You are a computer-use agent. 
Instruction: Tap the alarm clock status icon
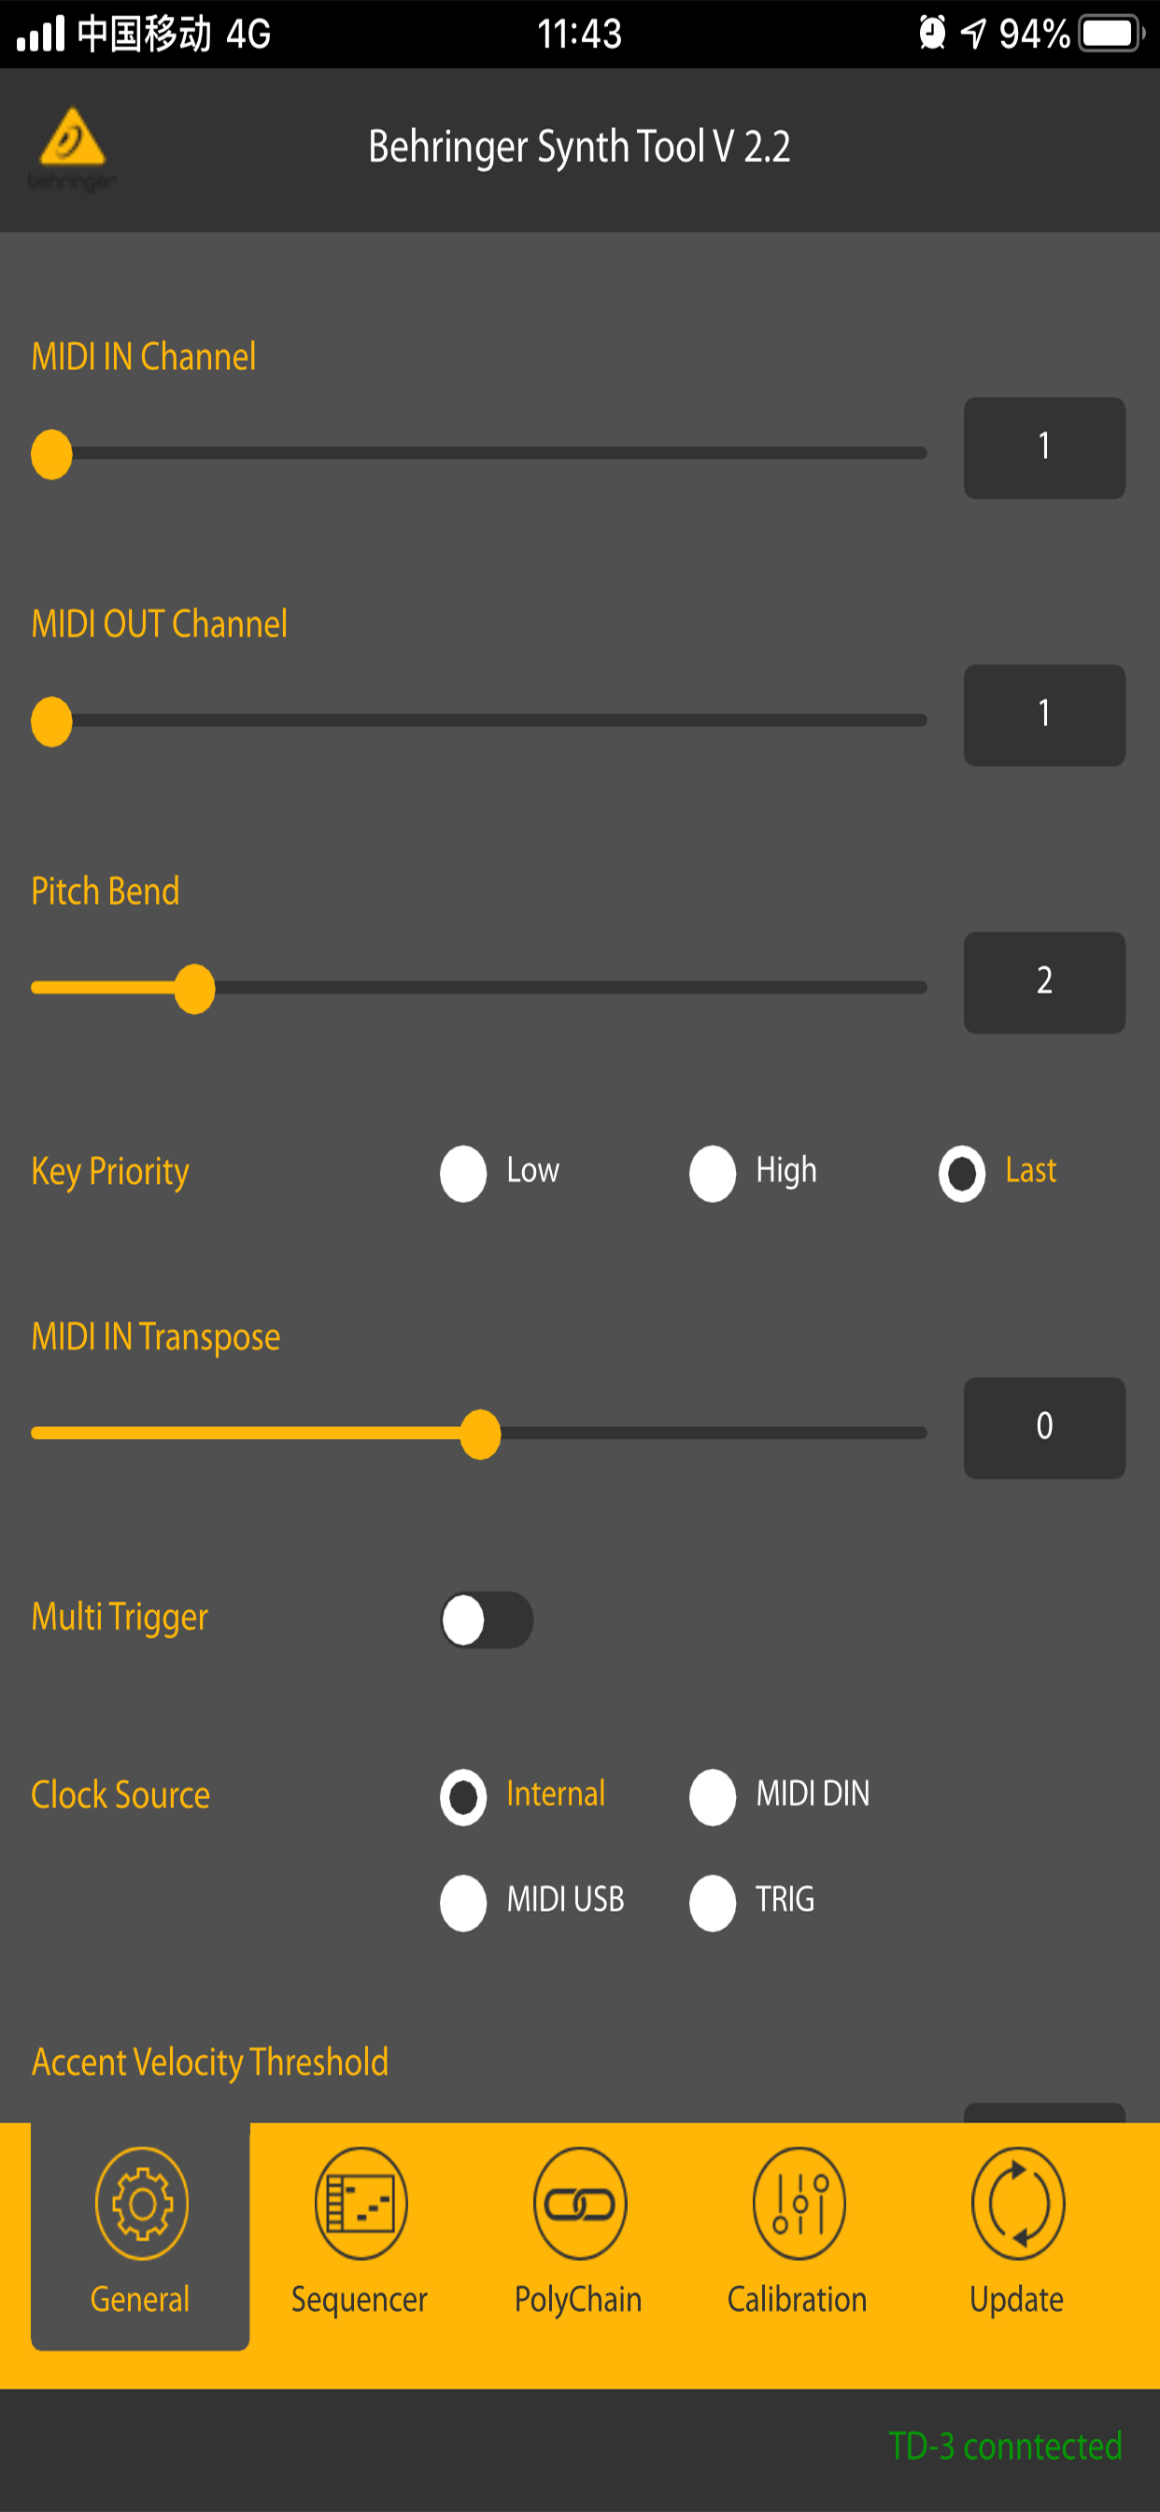coord(932,33)
